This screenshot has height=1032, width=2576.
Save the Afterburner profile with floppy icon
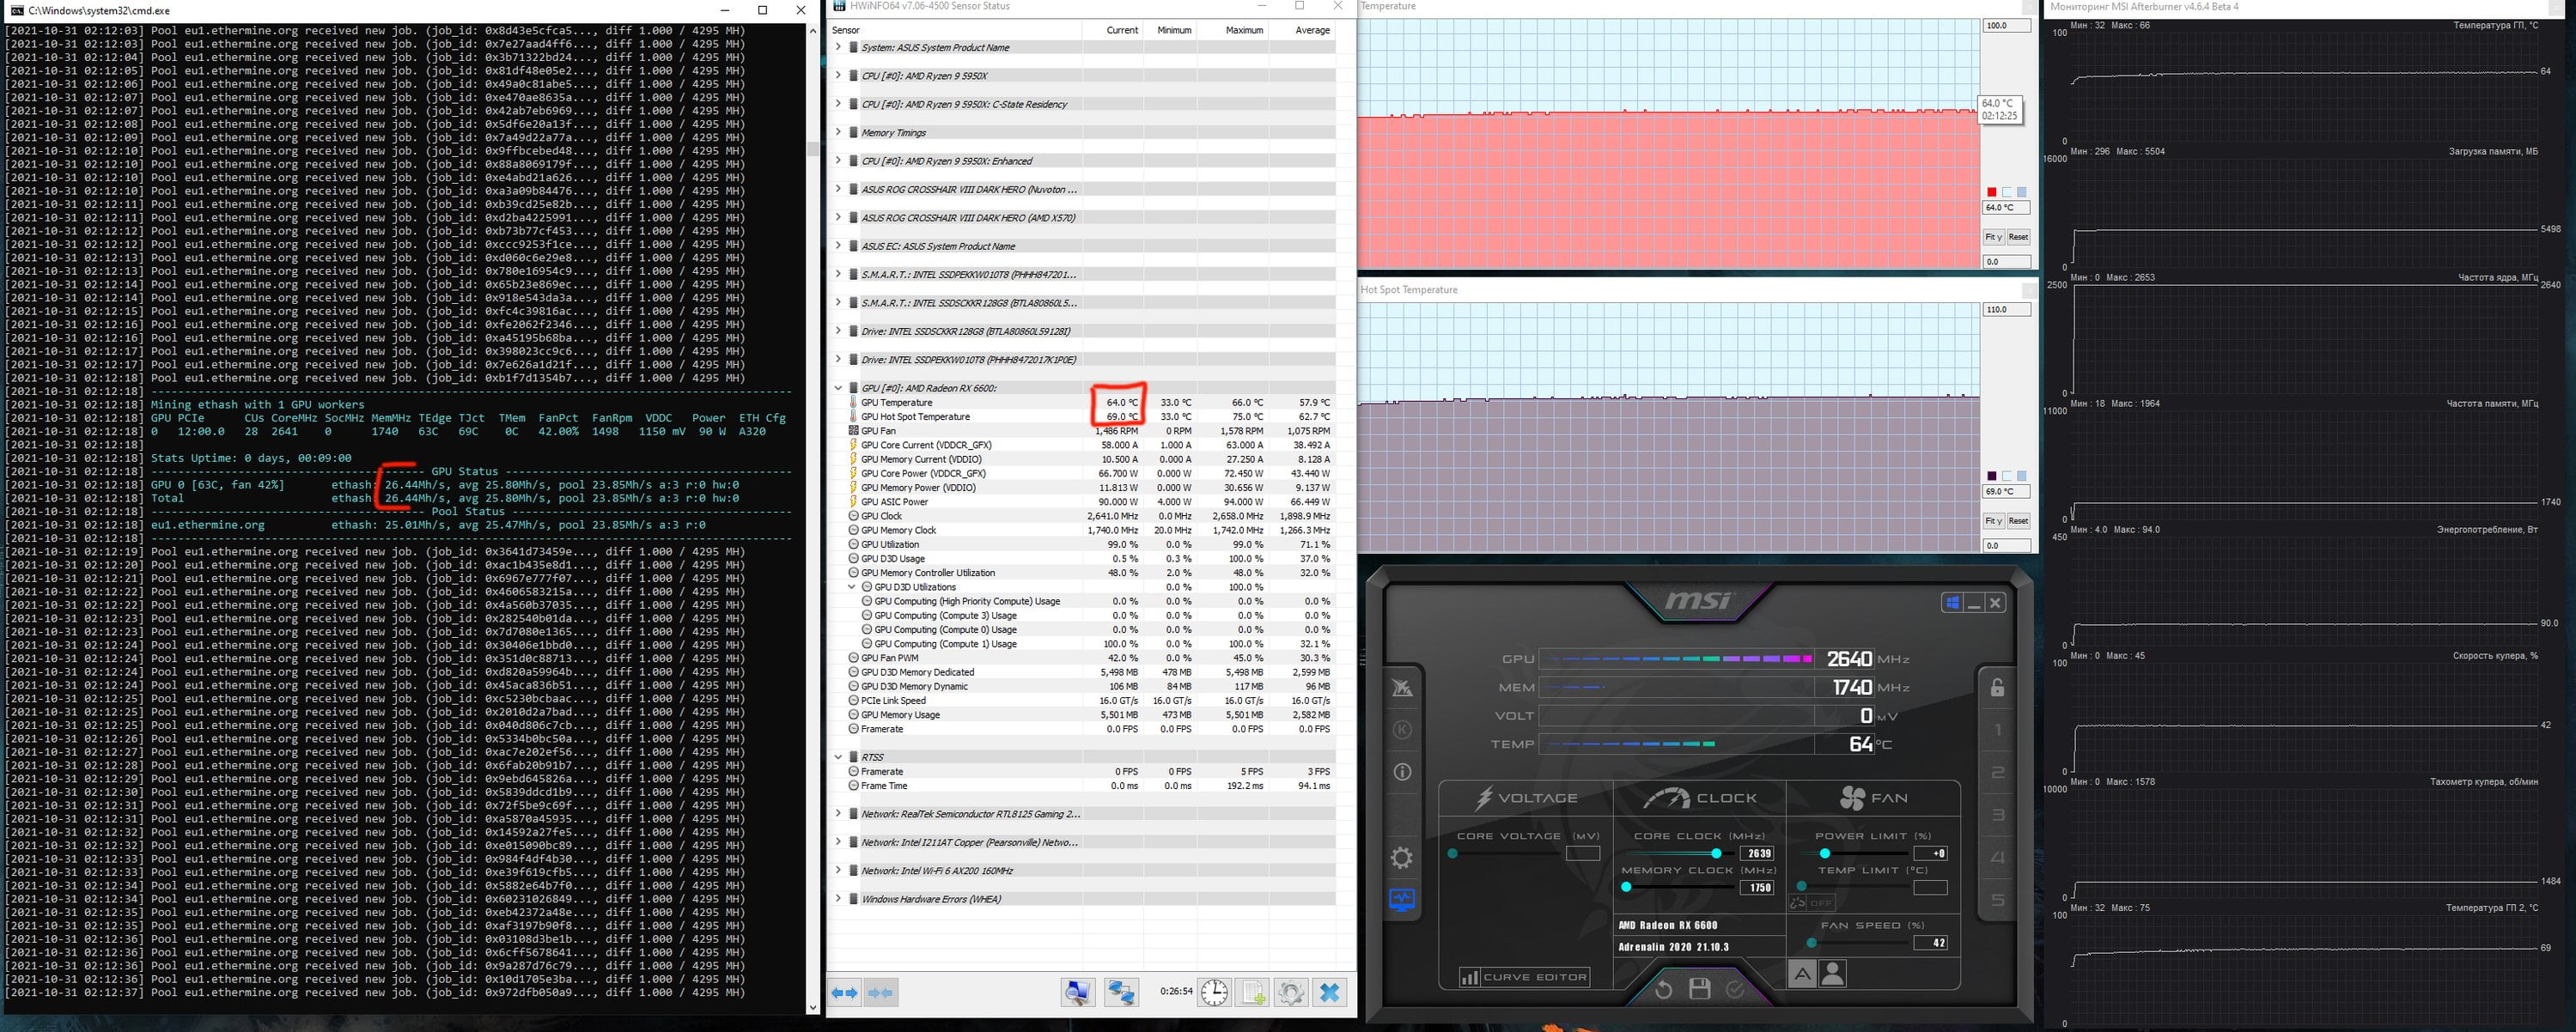click(x=1699, y=989)
